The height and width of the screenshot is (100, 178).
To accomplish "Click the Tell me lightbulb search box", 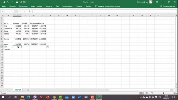I will click(x=109, y=6).
